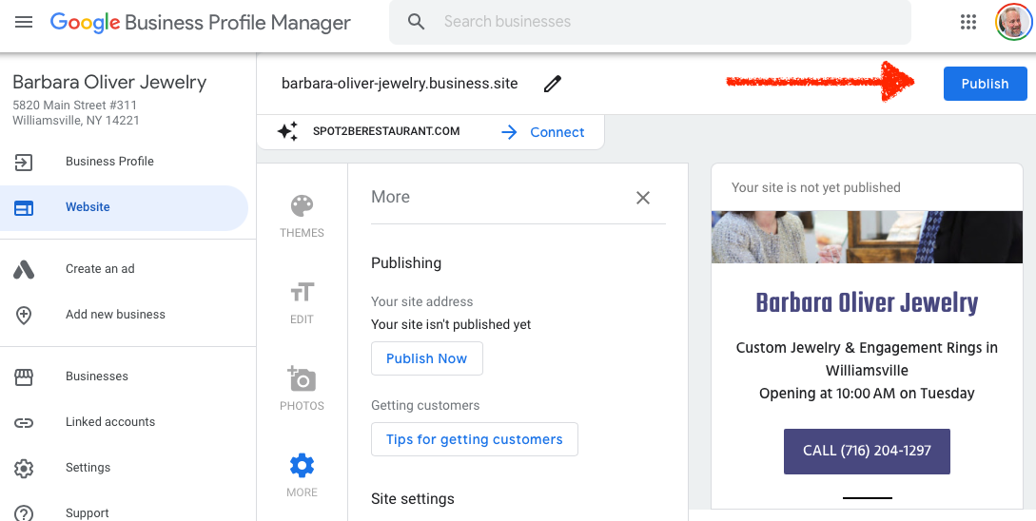1036x521 pixels.
Task: Open the Photos camera panel
Action: click(302, 388)
